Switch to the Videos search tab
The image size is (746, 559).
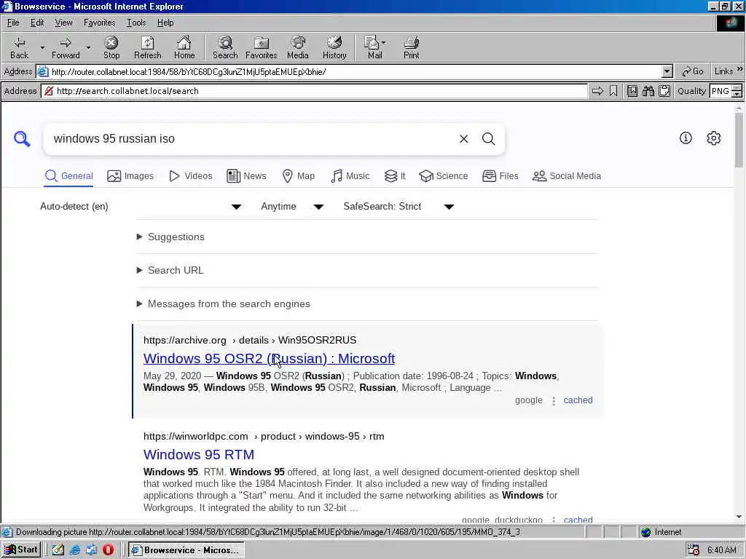click(x=190, y=176)
